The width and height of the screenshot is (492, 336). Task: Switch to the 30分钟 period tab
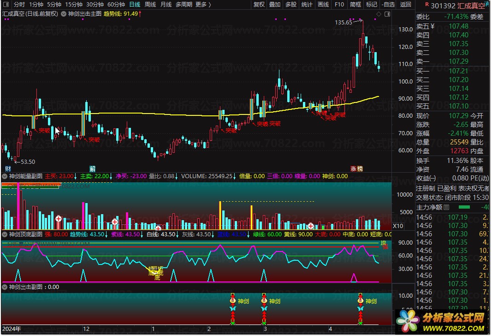[x=95, y=5]
